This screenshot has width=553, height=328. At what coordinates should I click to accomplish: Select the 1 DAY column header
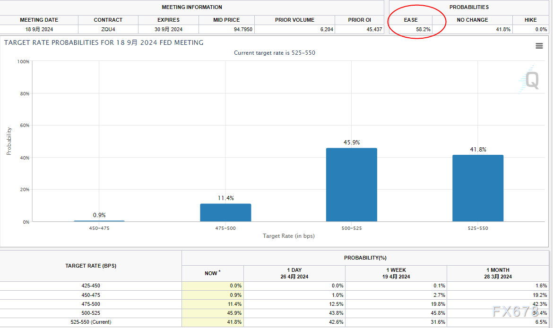pyautogui.click(x=294, y=273)
